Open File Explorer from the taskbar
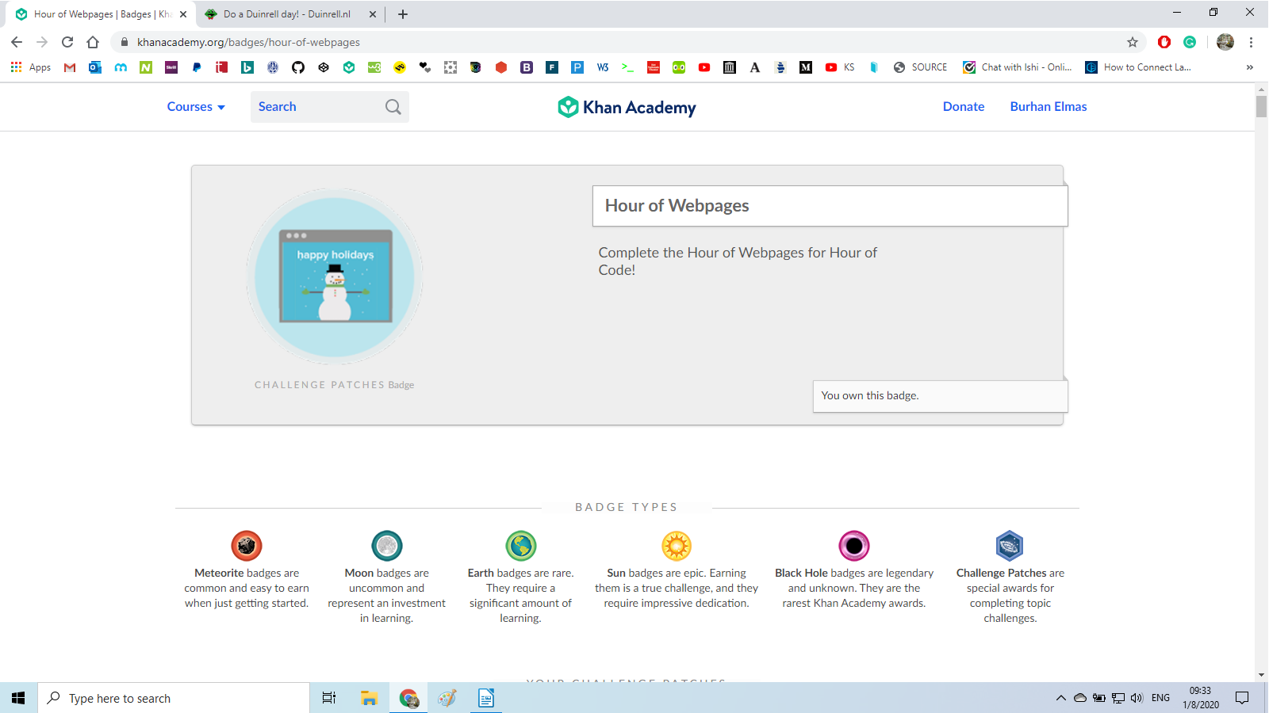Screen dimensions: 1269x713 [369, 698]
